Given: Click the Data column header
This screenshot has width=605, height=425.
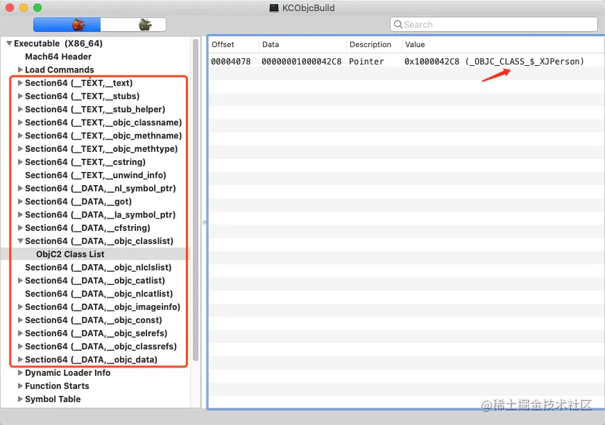Looking at the screenshot, I should pyautogui.click(x=302, y=44).
